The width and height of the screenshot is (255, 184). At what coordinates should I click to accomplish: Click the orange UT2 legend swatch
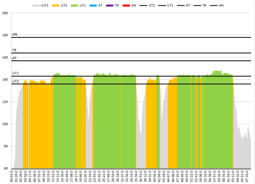click(x=56, y=5)
